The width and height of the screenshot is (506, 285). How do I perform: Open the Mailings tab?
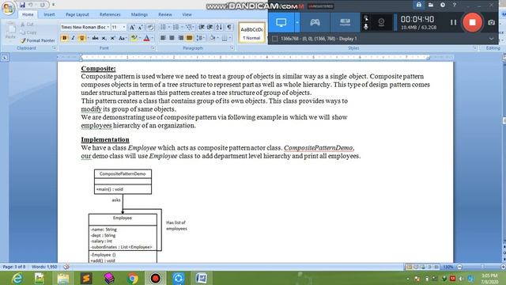click(139, 14)
